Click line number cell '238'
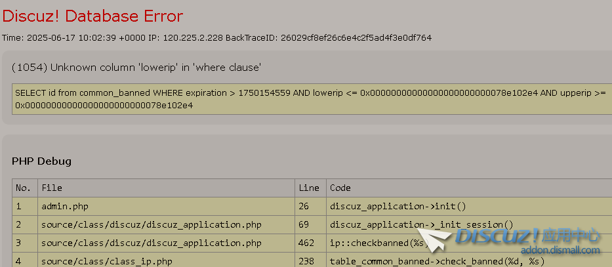 coord(310,260)
